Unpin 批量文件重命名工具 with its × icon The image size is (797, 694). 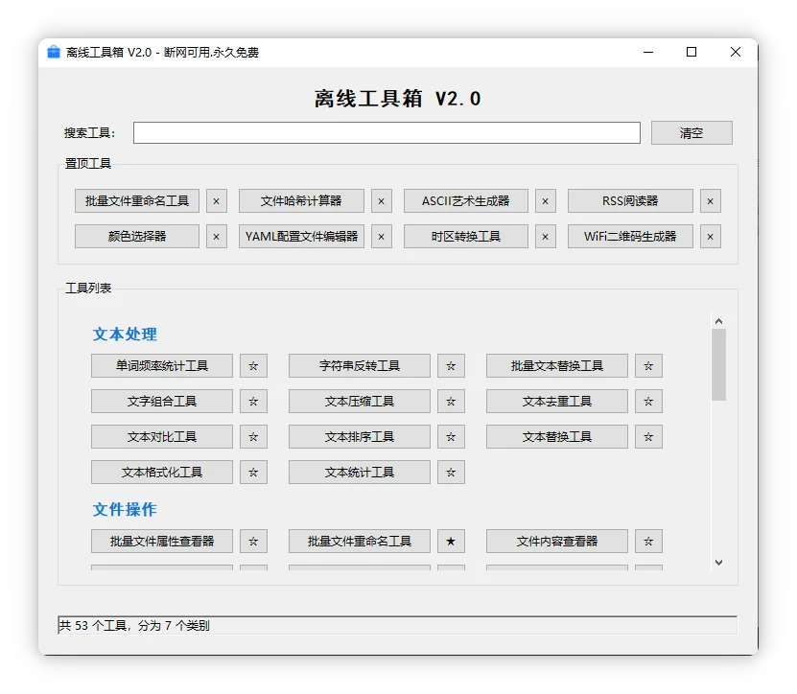pos(217,201)
